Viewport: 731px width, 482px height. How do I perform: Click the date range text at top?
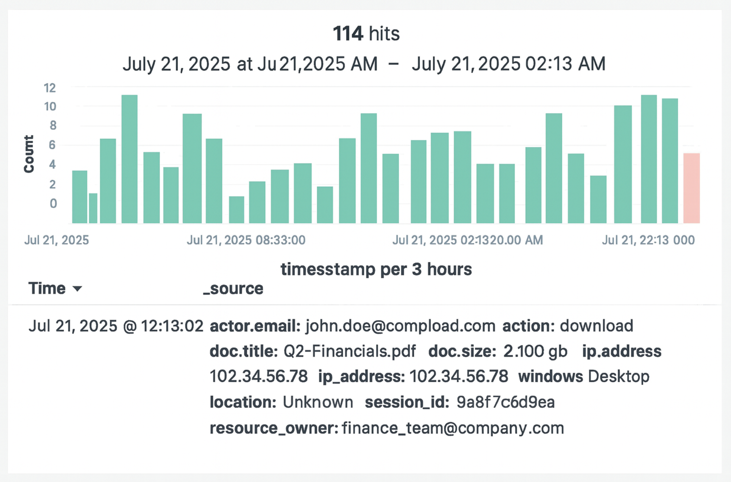pyautogui.click(x=364, y=64)
